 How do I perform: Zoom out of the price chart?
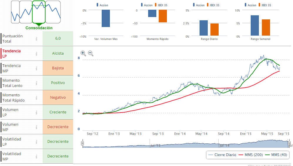pyautogui.click(x=91, y=53)
